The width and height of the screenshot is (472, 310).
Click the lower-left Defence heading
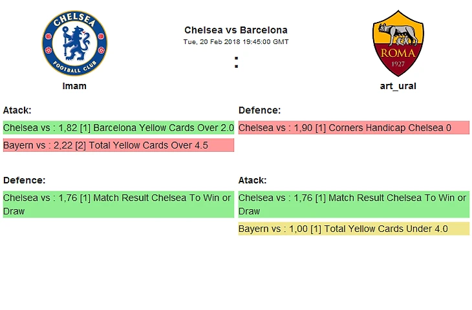point(24,180)
